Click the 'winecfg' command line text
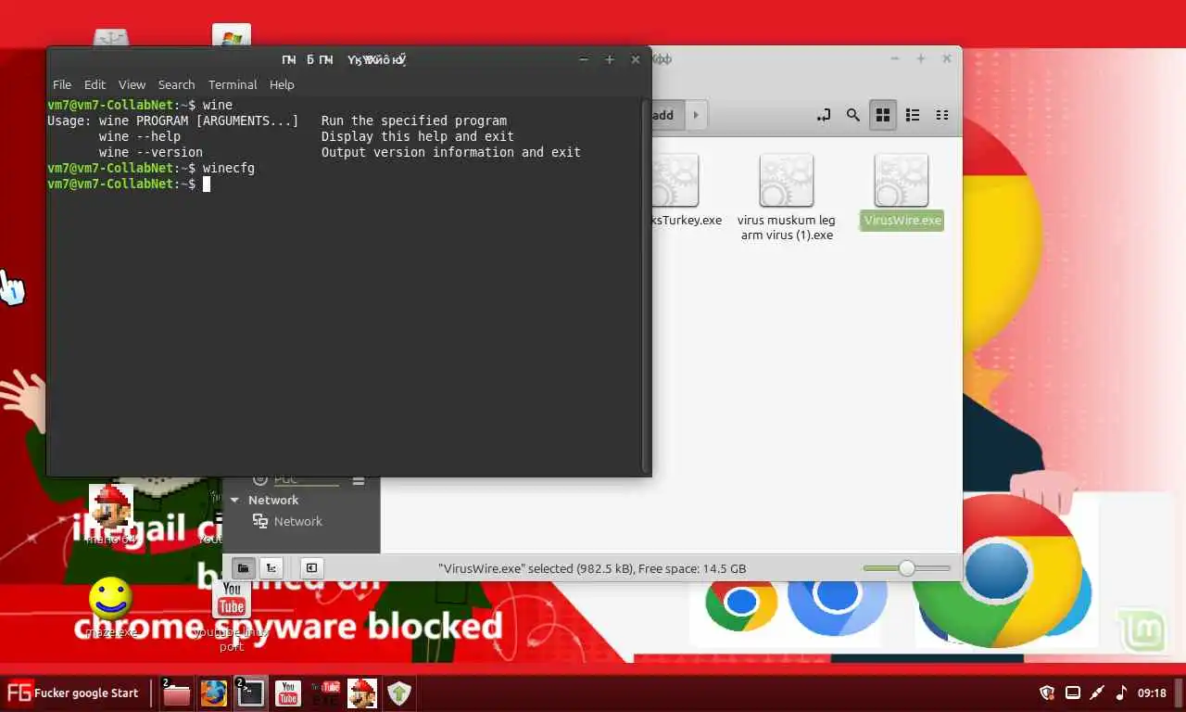This screenshot has height=712, width=1186. click(229, 168)
